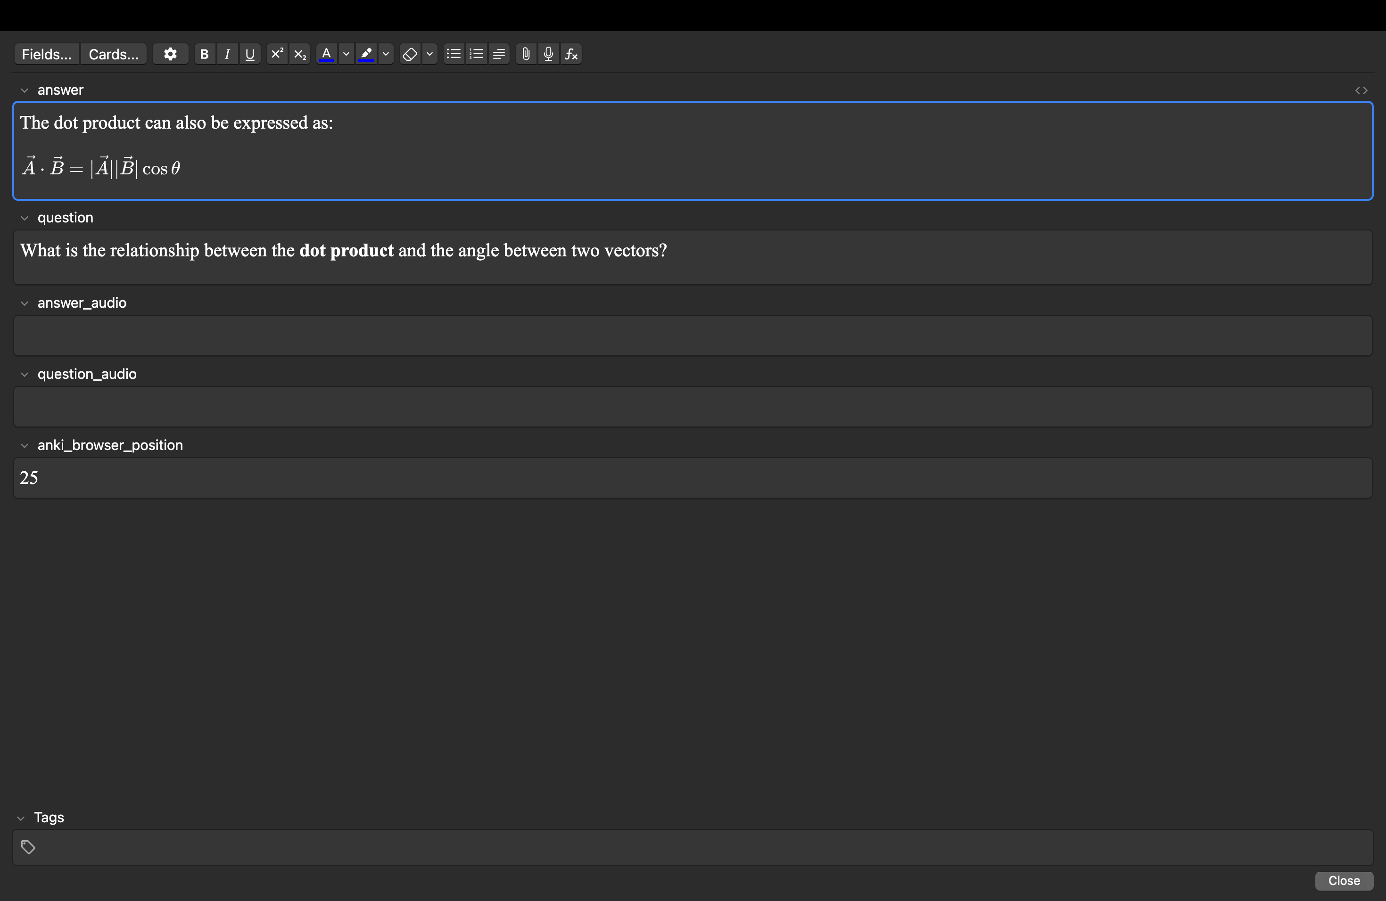Screen dimensions: 1386x901
Task: Apply the text color swatch
Action: click(x=326, y=54)
